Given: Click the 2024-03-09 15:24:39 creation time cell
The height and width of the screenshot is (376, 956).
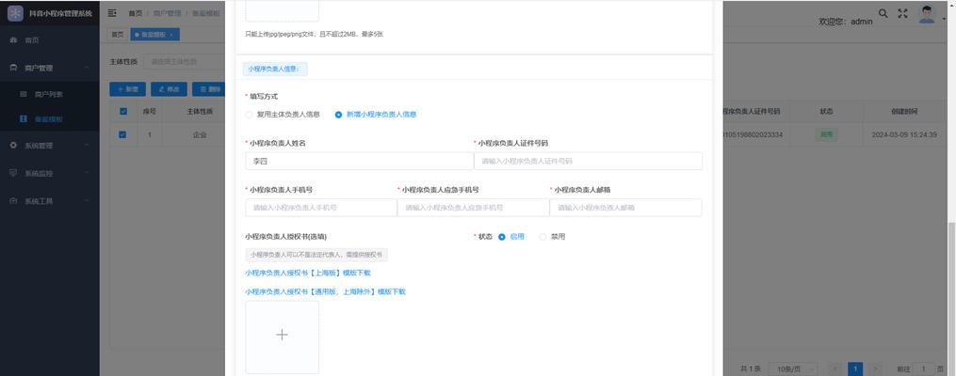Looking at the screenshot, I should (904, 134).
